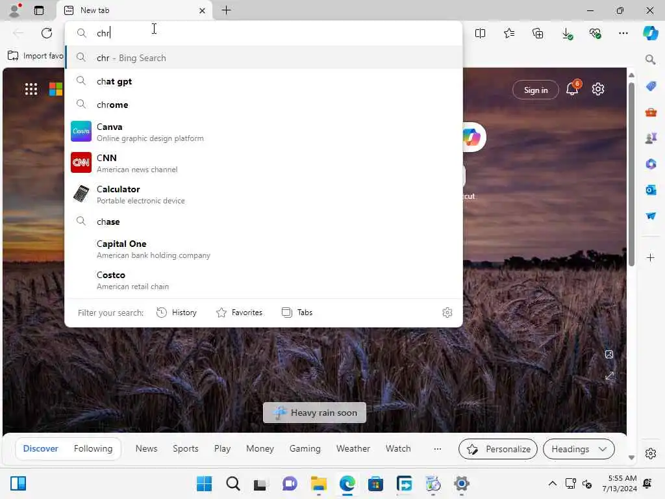Open sidebar search magnifier icon
This screenshot has width=665, height=499.
pos(650,59)
